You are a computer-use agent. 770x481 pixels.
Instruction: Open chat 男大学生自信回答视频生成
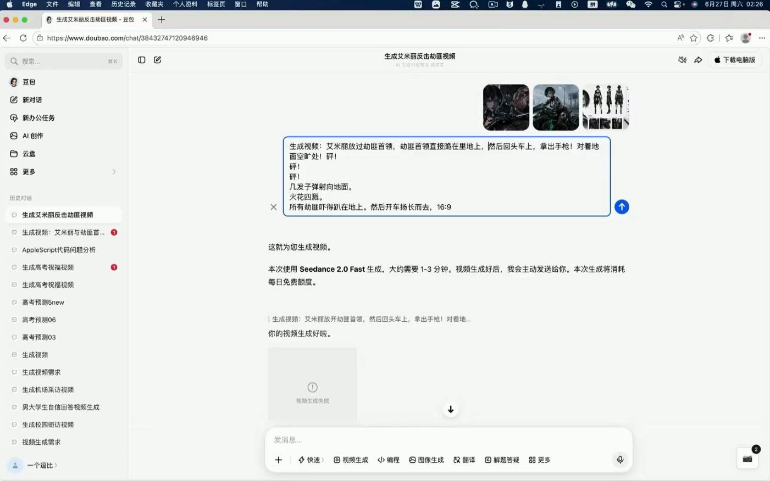(x=63, y=407)
